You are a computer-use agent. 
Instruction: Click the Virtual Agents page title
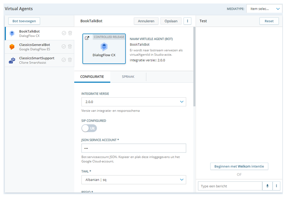pos(19,9)
